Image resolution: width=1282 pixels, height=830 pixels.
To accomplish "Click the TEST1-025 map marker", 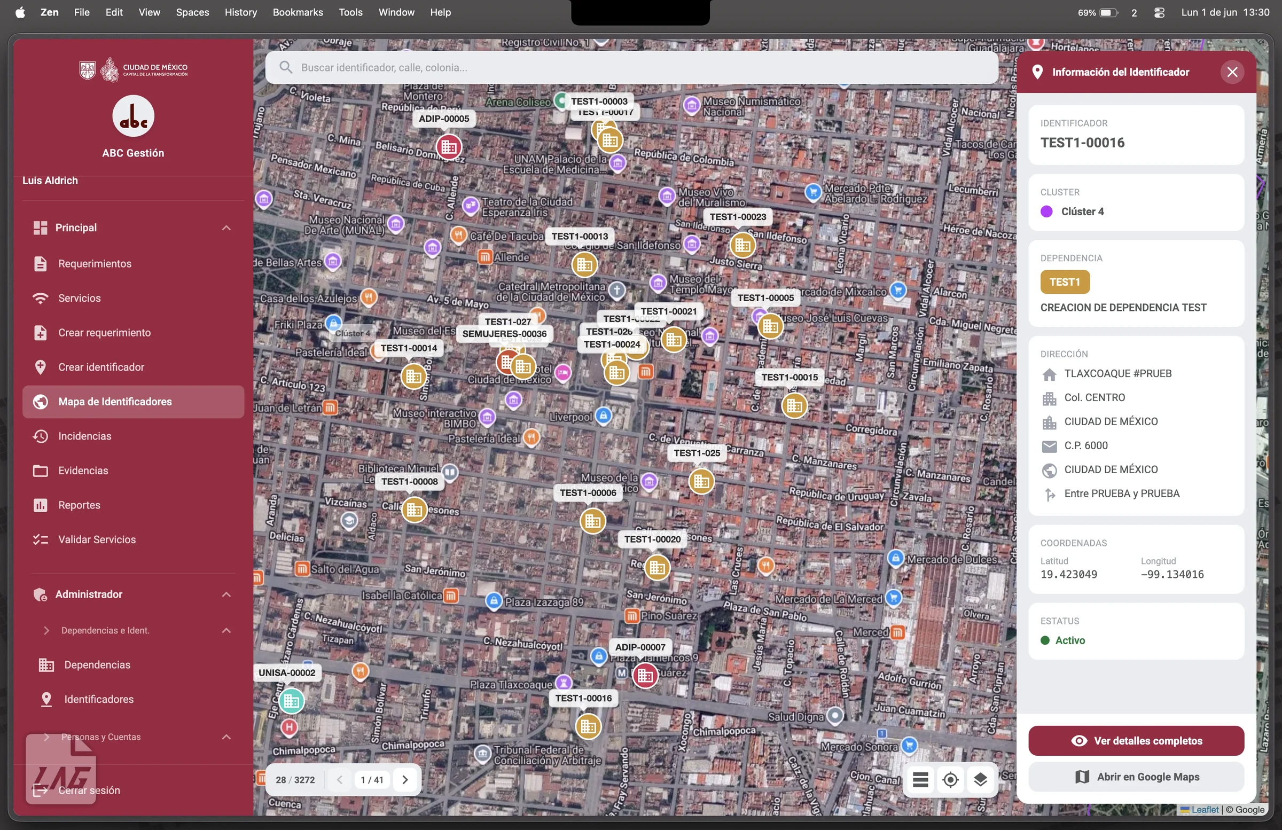I will click(x=701, y=481).
